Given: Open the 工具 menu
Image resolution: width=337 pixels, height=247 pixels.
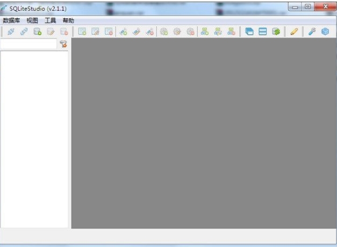Looking at the screenshot, I should coord(51,20).
